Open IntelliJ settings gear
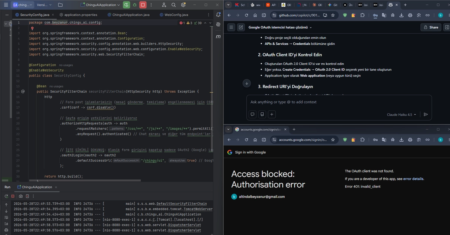Image resolution: width=450 pixels, height=235 pixels. [183, 5]
